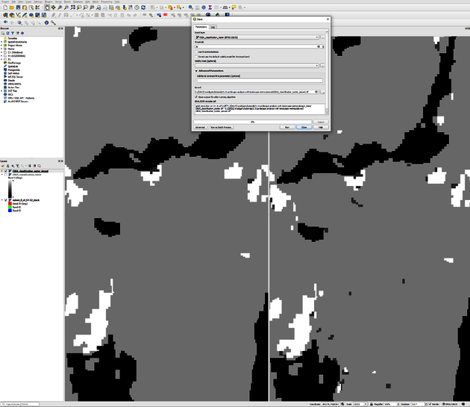Toggle Open output file after running checkbox
470x407 pixels.
(x=196, y=97)
